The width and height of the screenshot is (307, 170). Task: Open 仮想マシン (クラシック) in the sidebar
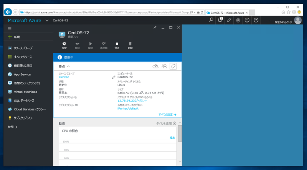click(x=28, y=83)
